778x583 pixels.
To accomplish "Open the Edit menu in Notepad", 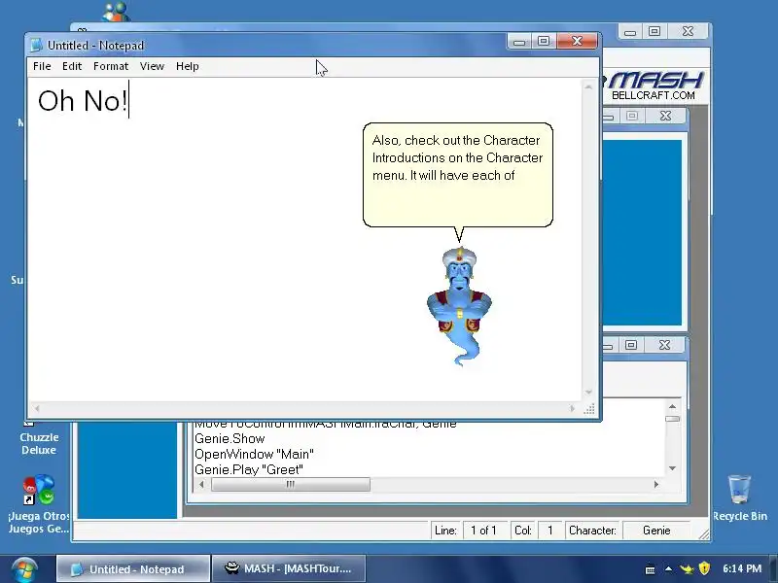I will pyautogui.click(x=72, y=66).
